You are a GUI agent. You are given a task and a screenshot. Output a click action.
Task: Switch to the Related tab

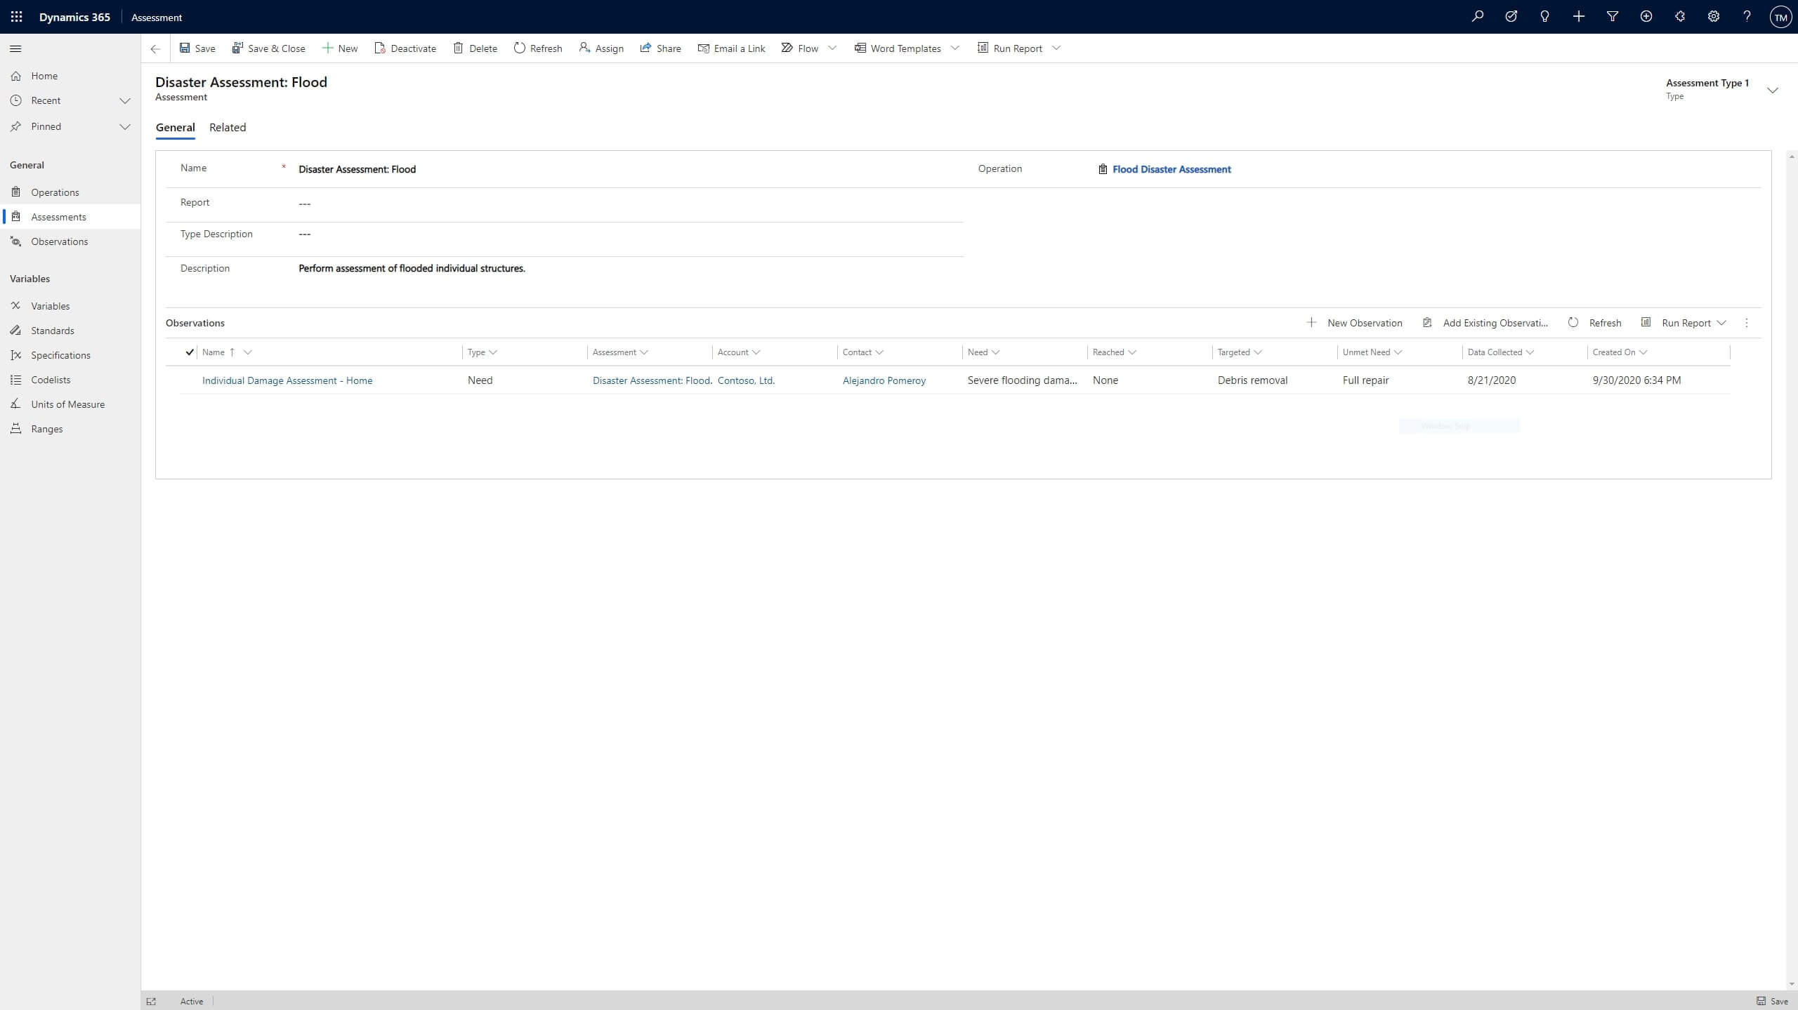(x=228, y=127)
